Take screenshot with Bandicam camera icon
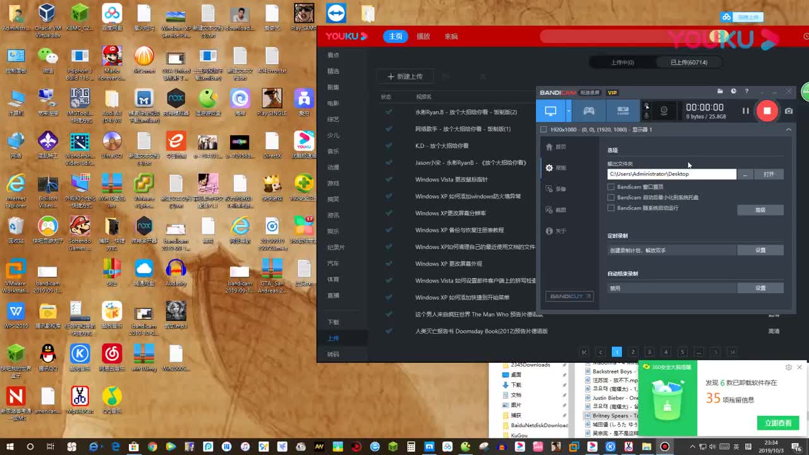 click(788, 111)
